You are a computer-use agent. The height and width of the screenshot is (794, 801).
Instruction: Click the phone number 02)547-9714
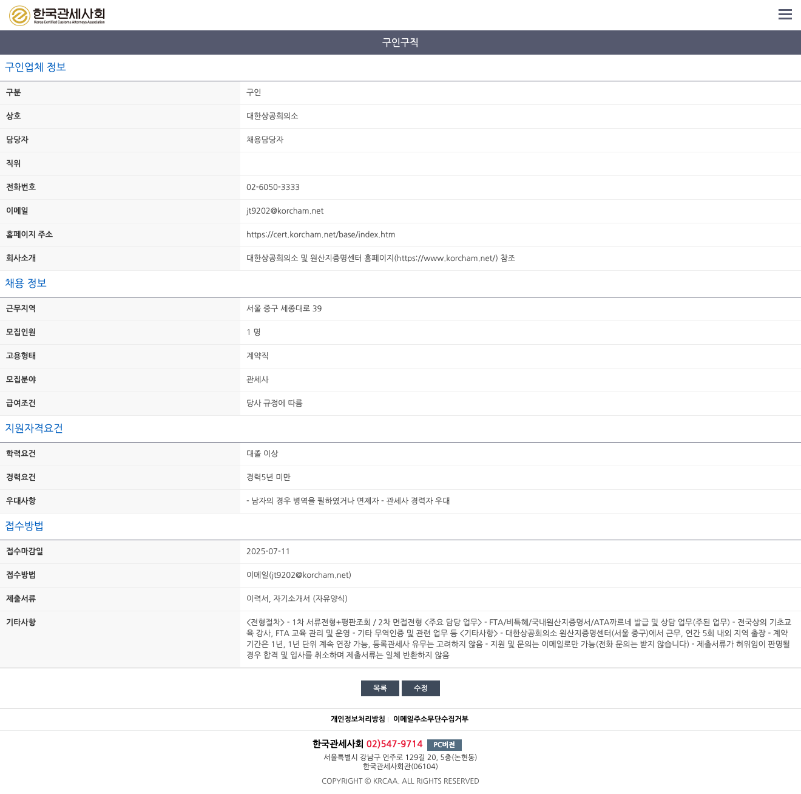[394, 744]
